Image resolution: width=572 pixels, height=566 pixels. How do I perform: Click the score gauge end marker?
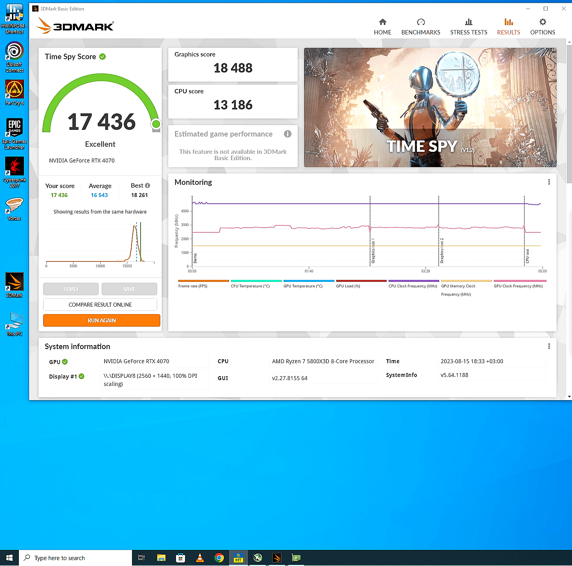(x=156, y=124)
